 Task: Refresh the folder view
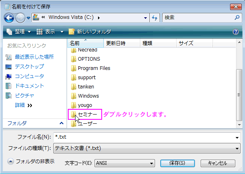pos(155,18)
